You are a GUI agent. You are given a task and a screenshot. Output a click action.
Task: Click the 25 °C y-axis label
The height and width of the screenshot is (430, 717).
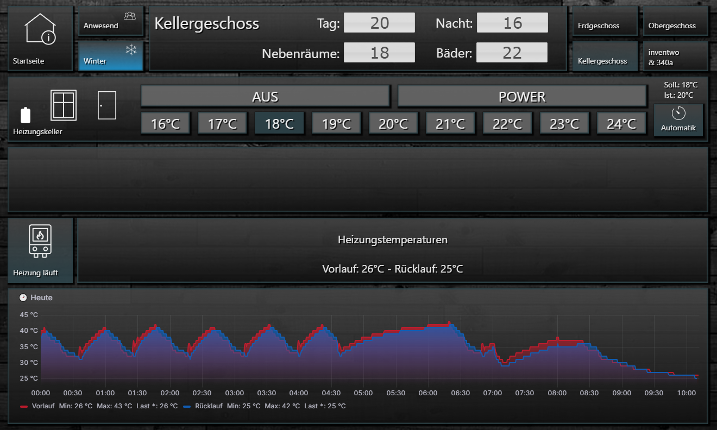(29, 378)
